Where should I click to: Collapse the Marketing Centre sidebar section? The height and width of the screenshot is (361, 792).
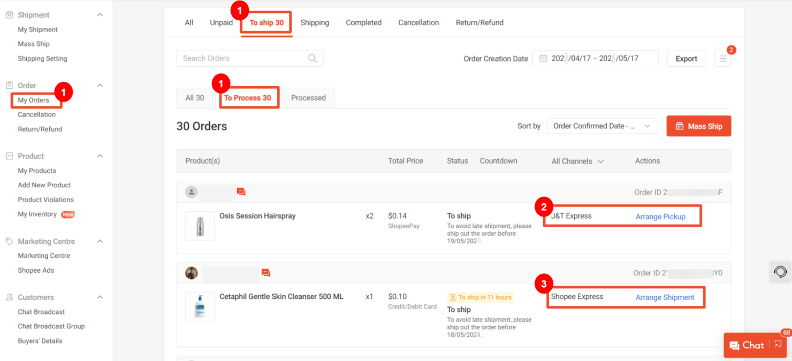click(100, 241)
